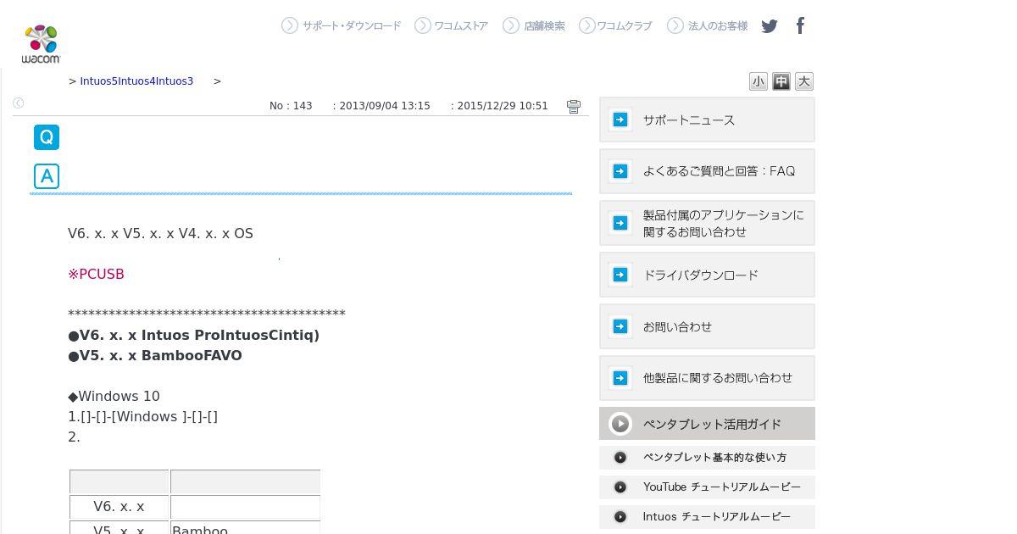
Task: Click the bullet icon beside YouTube チュートリアルムービー
Action: click(x=620, y=487)
